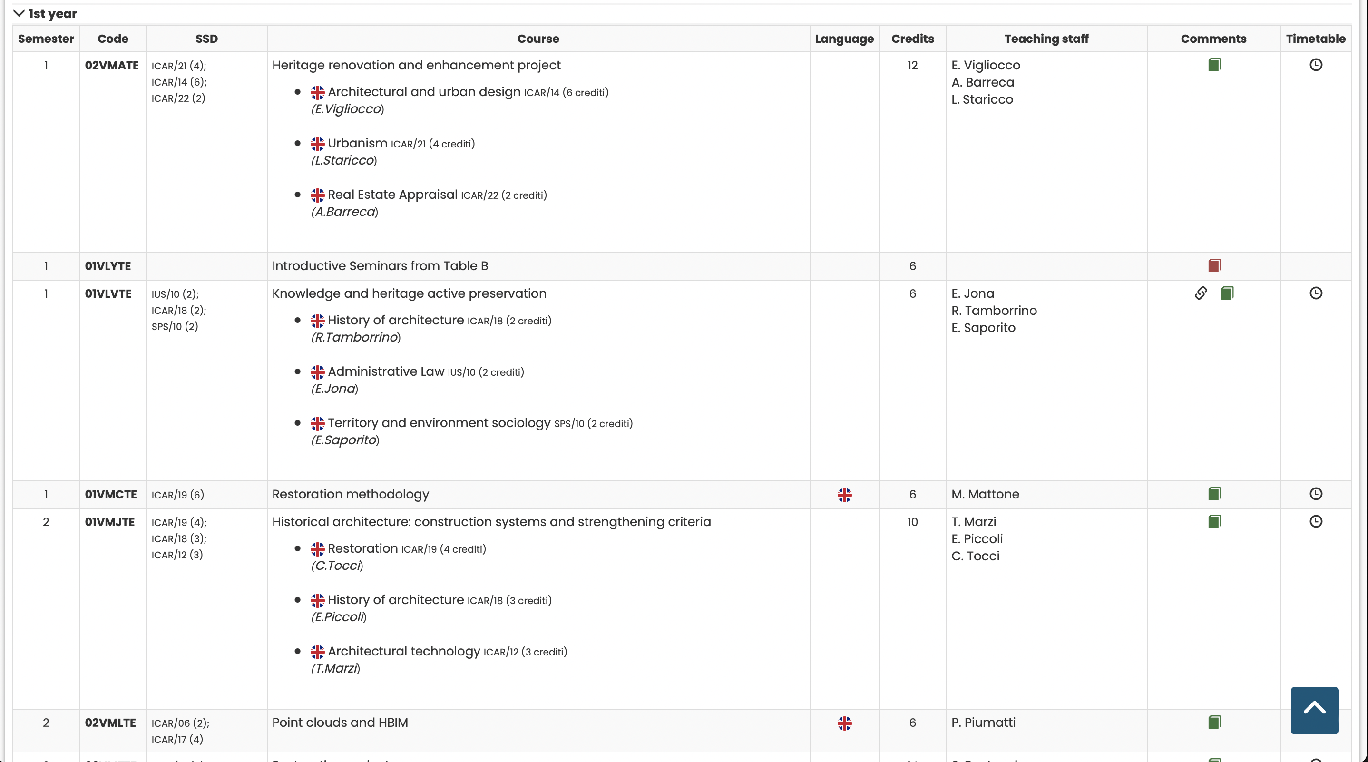Image resolution: width=1368 pixels, height=762 pixels.
Task: Open timetable clock for Restoration methodology
Action: pos(1315,494)
